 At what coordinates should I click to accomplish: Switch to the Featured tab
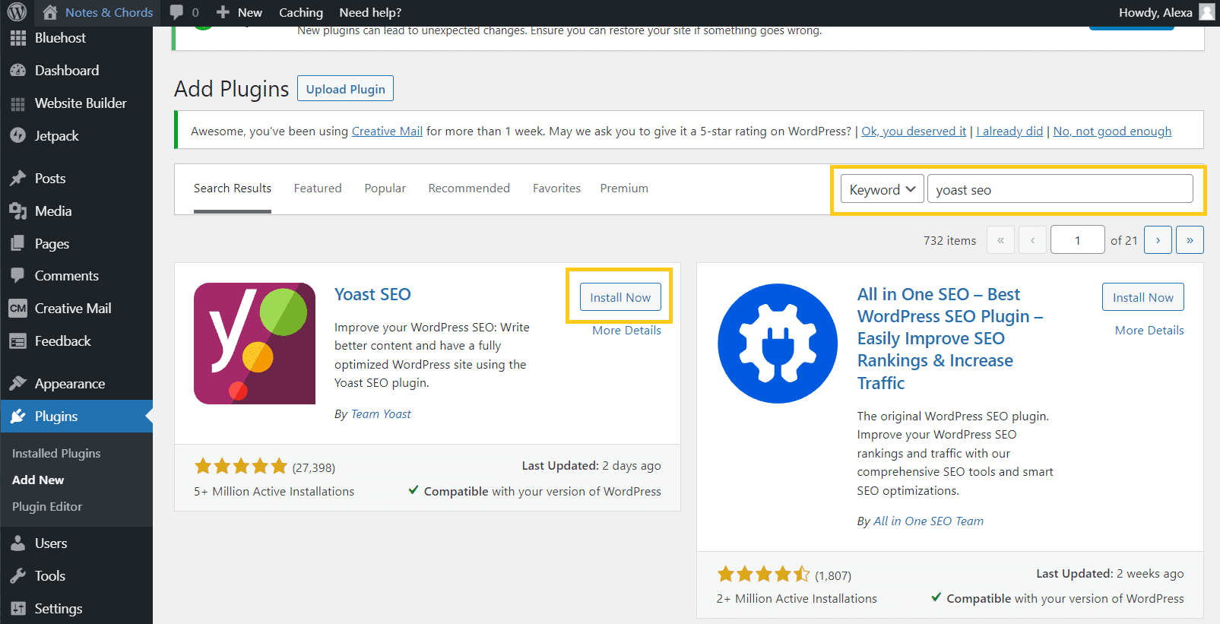[x=318, y=188]
